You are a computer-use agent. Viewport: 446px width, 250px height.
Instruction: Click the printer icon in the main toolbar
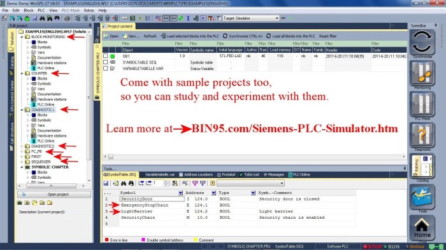67,18
